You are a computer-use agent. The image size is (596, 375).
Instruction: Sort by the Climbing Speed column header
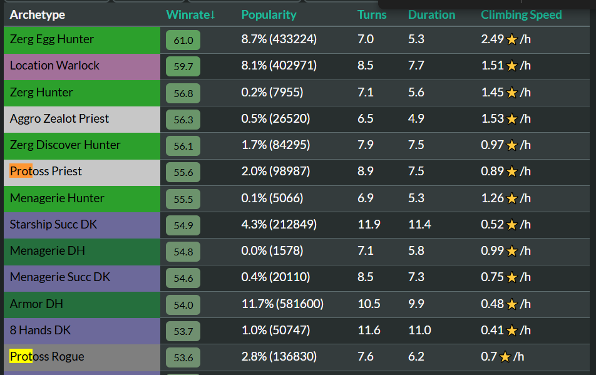pyautogui.click(x=521, y=15)
